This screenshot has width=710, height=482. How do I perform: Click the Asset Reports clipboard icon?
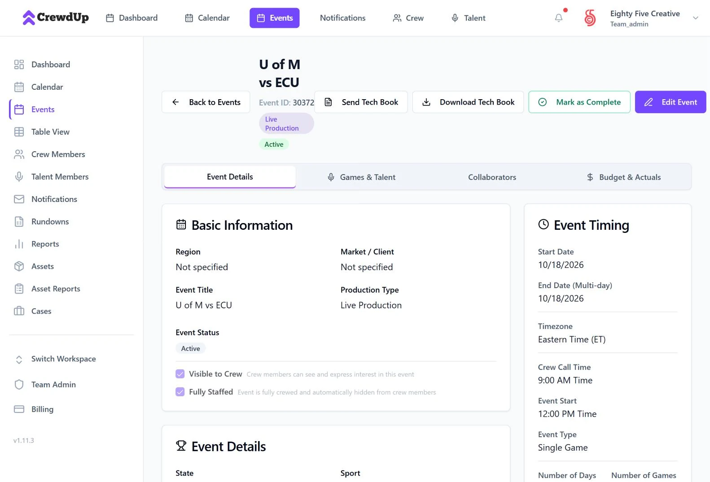click(x=19, y=289)
